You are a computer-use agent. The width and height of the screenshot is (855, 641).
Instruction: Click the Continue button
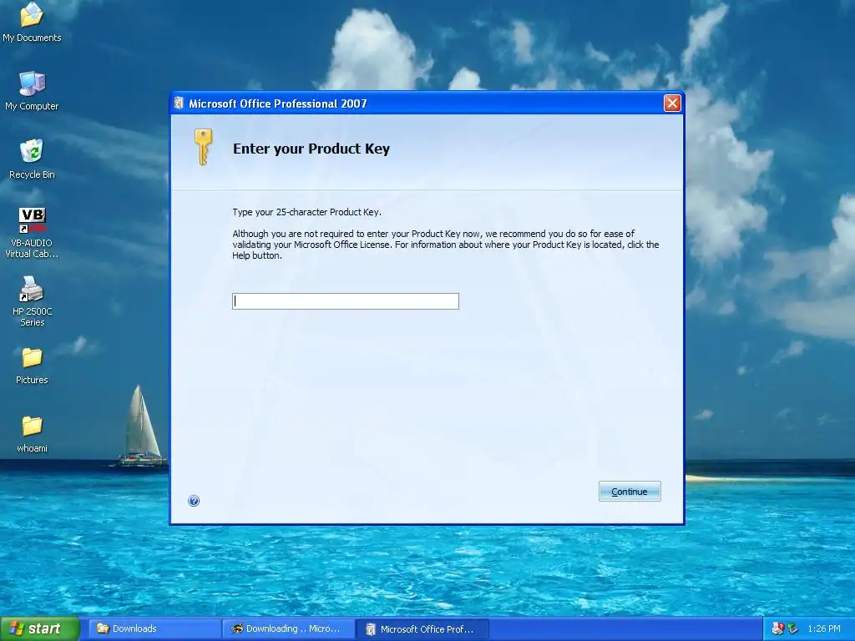pyautogui.click(x=630, y=492)
